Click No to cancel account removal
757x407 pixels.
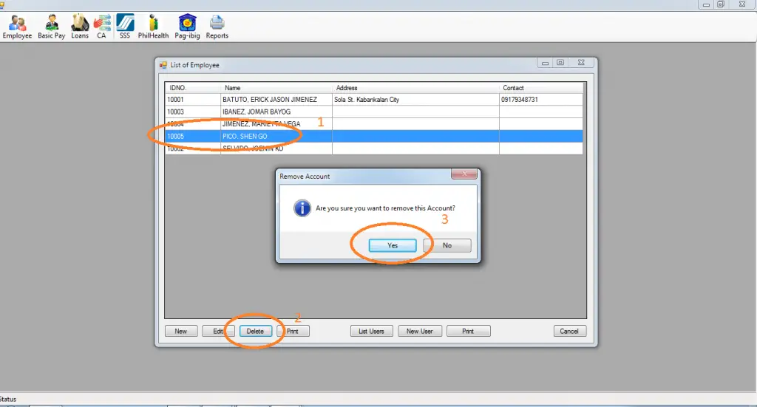(x=447, y=246)
